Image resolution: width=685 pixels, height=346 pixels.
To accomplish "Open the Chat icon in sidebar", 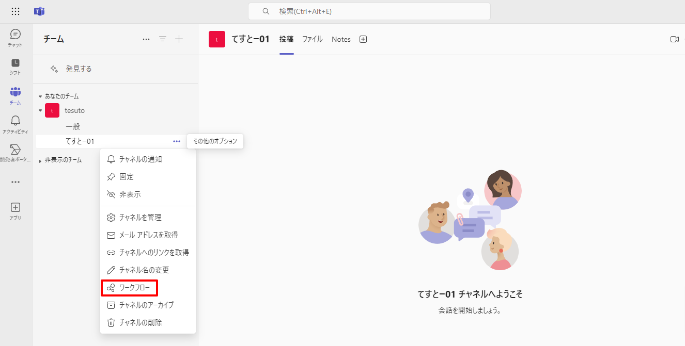I will coord(15,38).
